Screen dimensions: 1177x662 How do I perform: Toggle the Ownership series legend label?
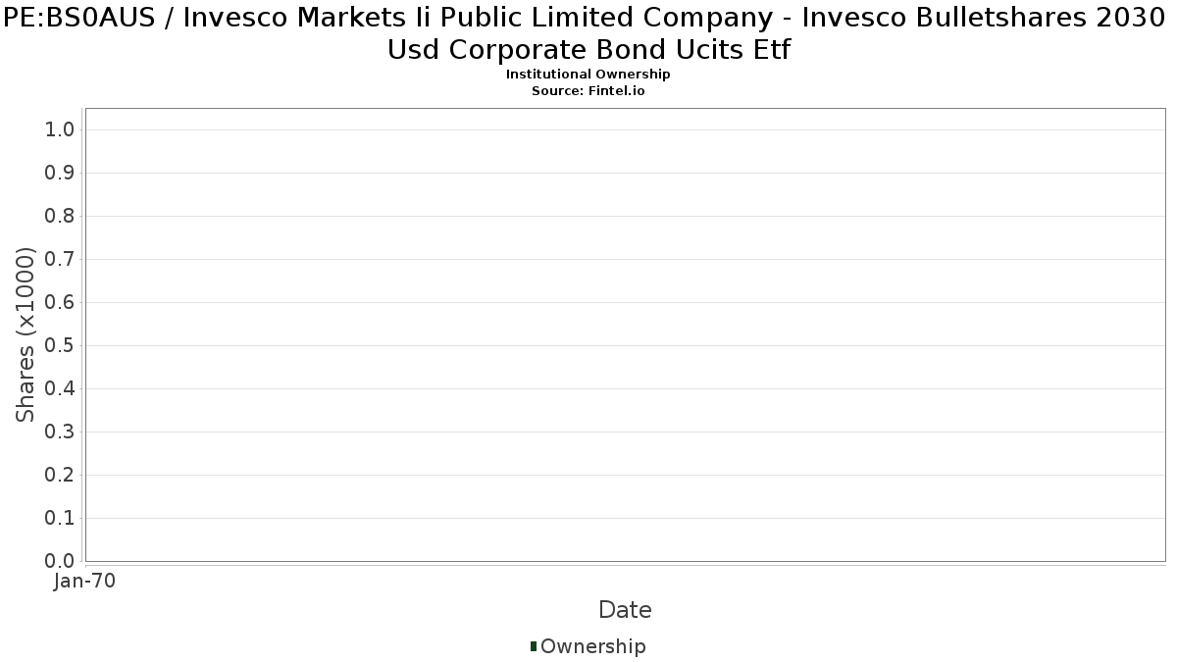click(x=593, y=646)
